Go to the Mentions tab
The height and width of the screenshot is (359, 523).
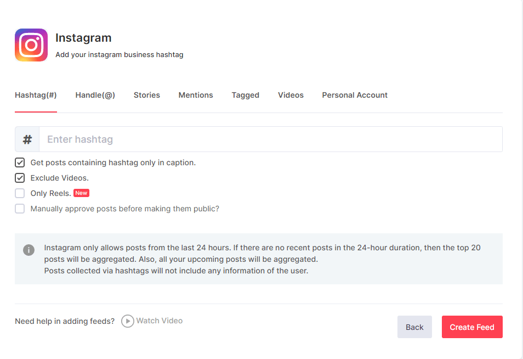[x=196, y=95]
